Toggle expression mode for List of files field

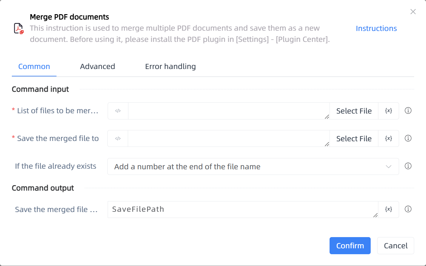pyautogui.click(x=118, y=111)
